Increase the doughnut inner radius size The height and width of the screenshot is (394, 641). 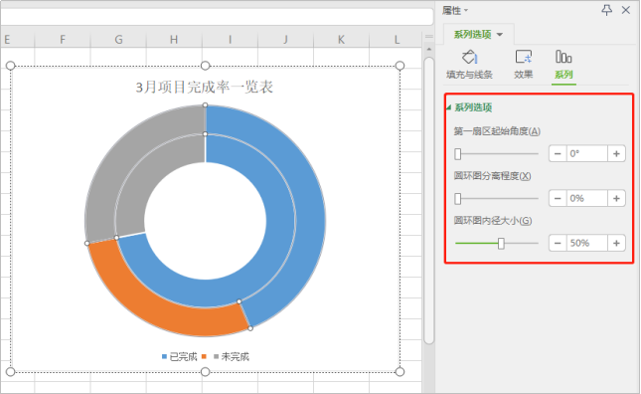coord(616,243)
